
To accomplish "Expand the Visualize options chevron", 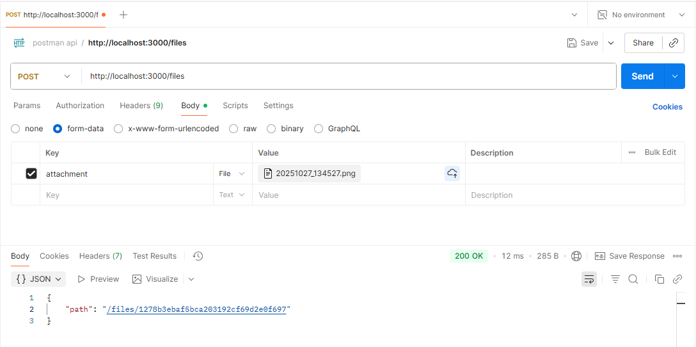I will pos(191,279).
